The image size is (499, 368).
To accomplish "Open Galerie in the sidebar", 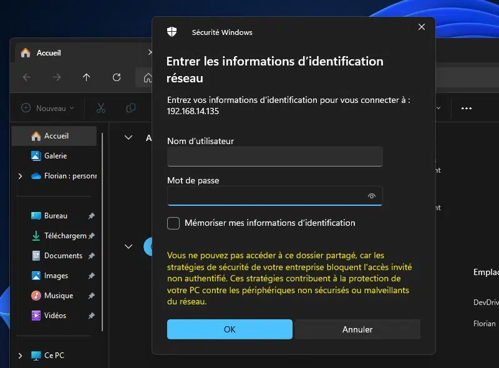I will pos(55,156).
